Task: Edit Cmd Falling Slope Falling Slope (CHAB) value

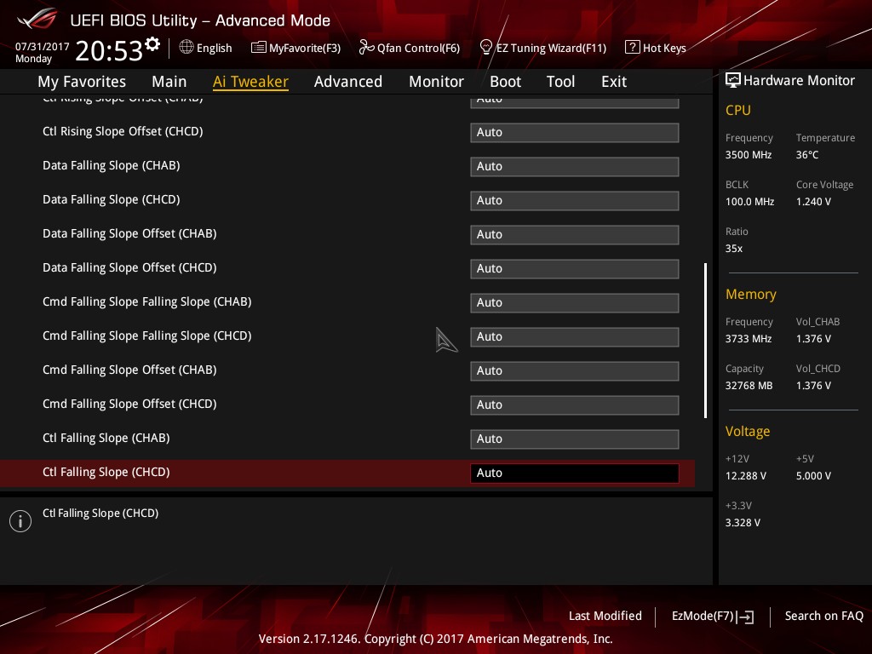Action: tap(575, 302)
